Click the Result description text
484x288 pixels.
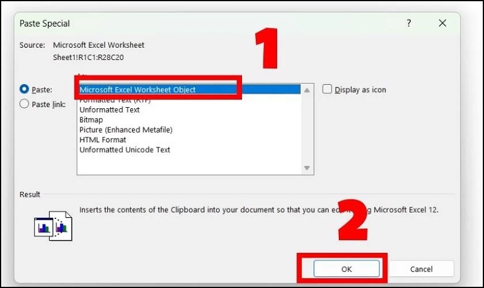click(259, 210)
